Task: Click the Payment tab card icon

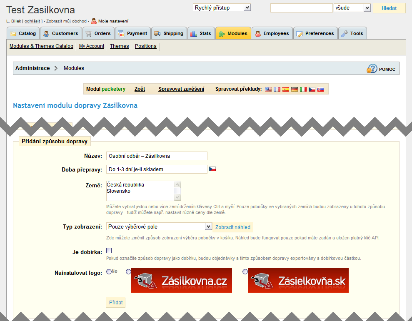Action: coord(121,34)
